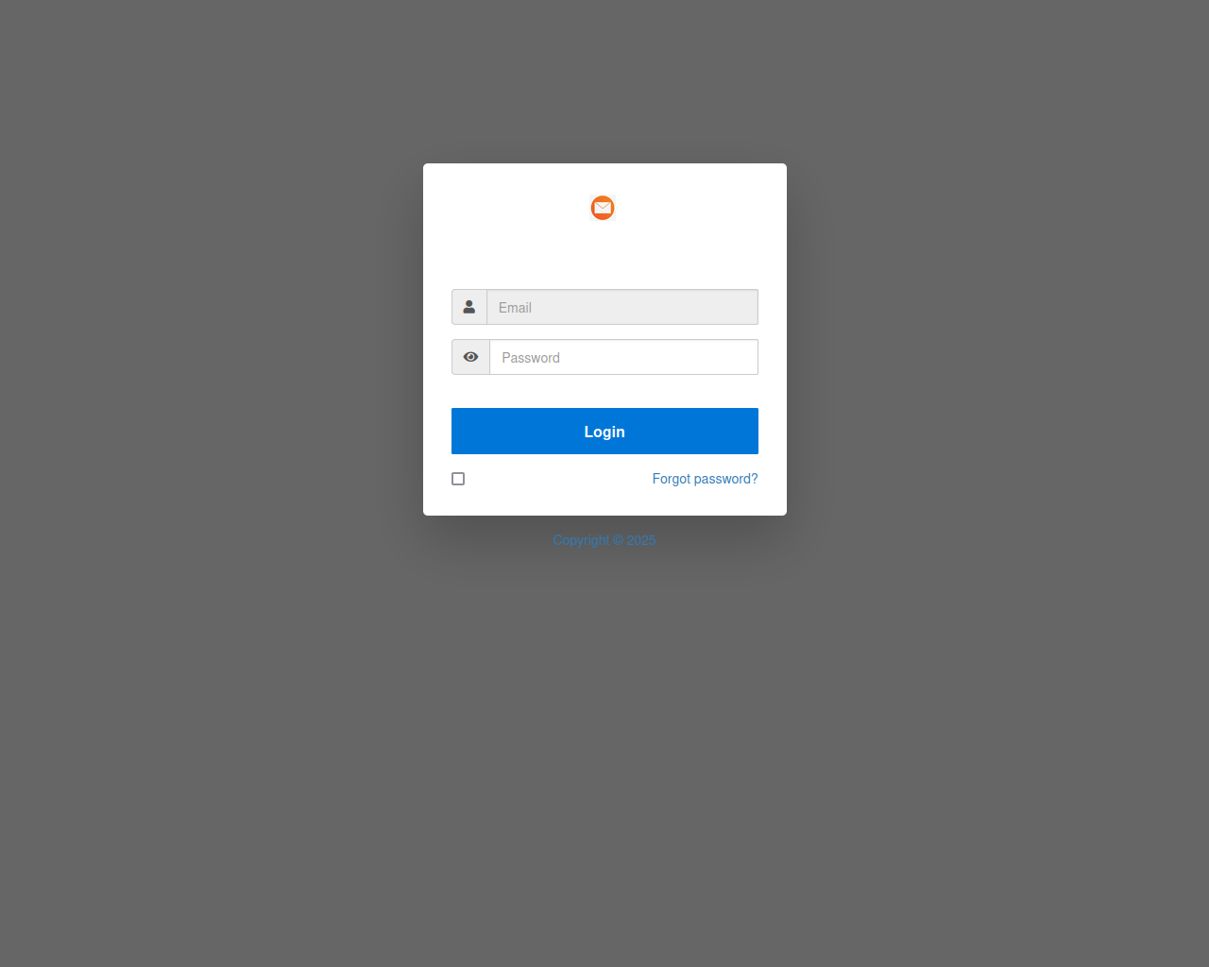Click the orange mail envelope logo
This screenshot has width=1209, height=967.
(x=603, y=208)
